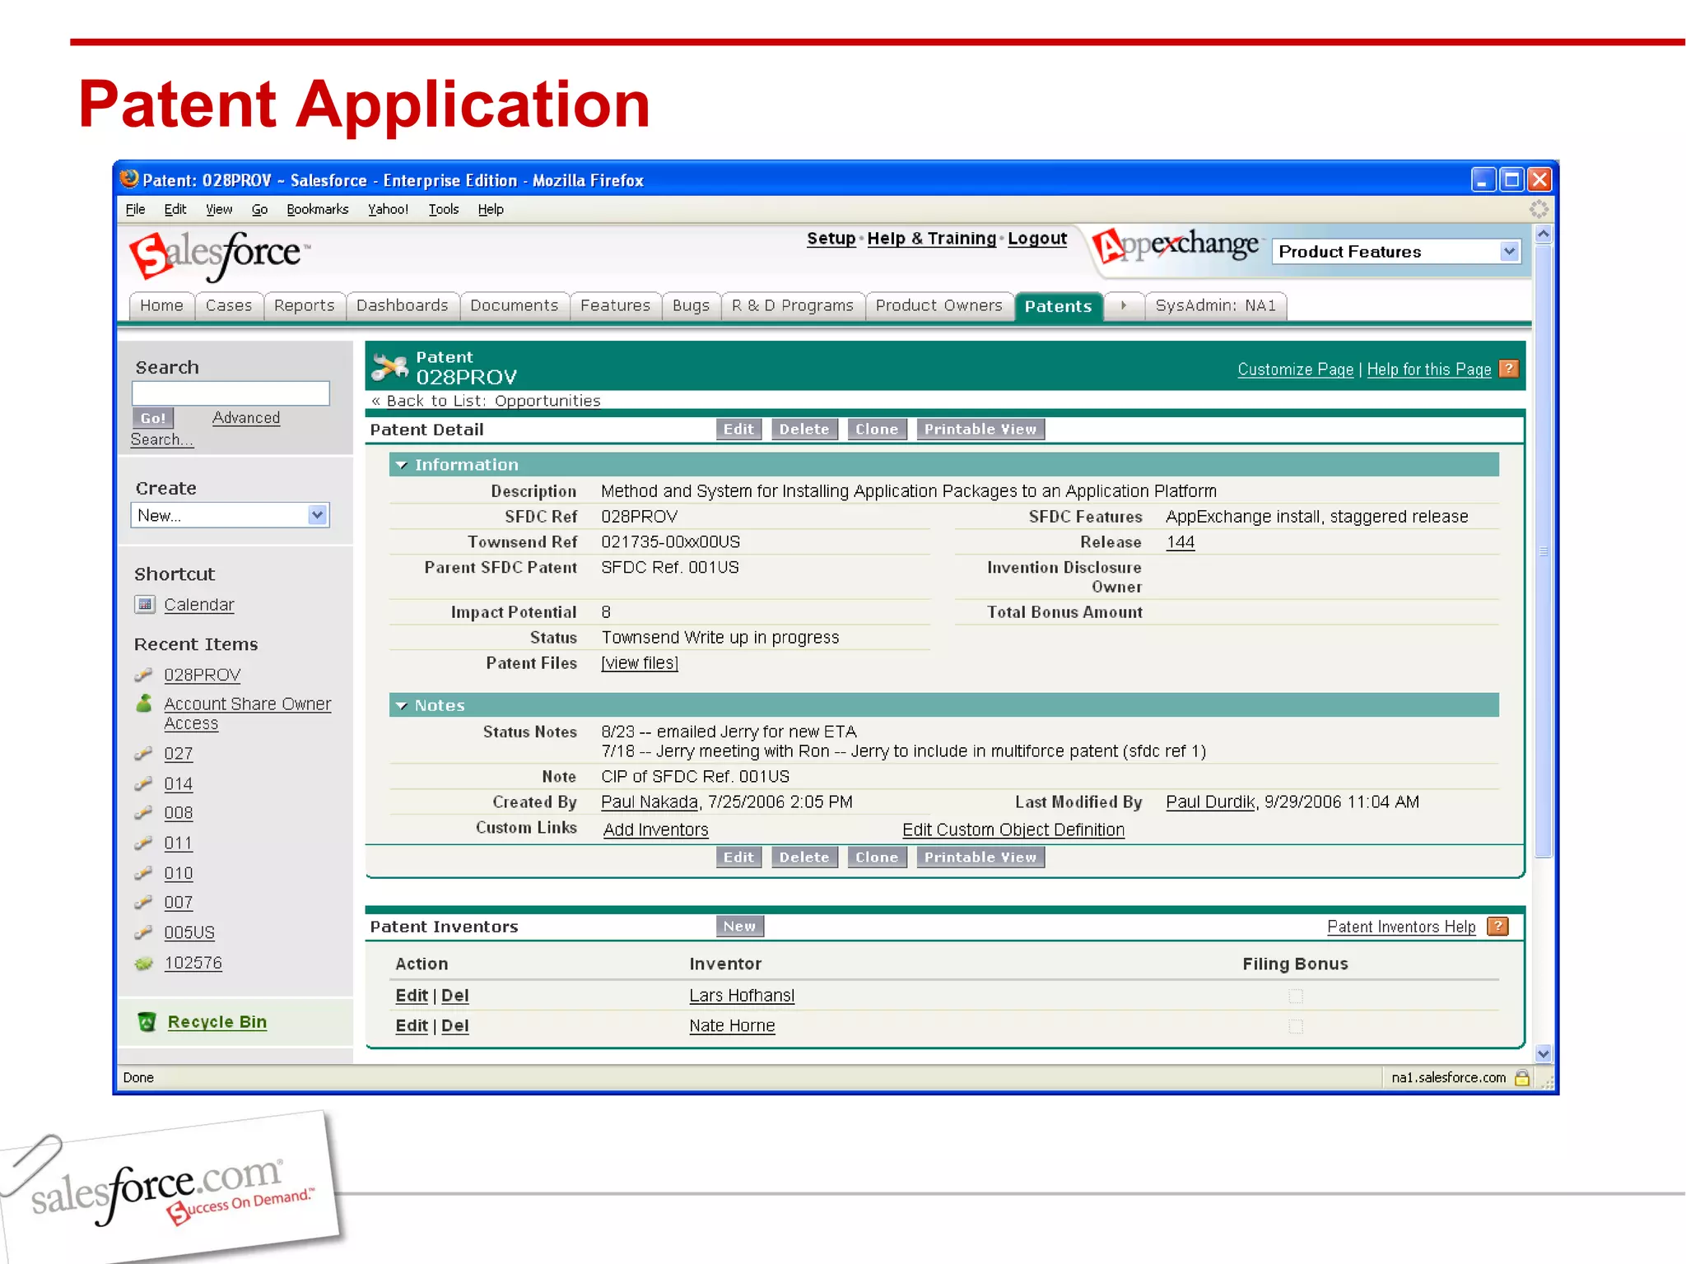
Task: Toggle Filing Bonus checkbox for Lars Hofhansl
Action: tap(1296, 997)
